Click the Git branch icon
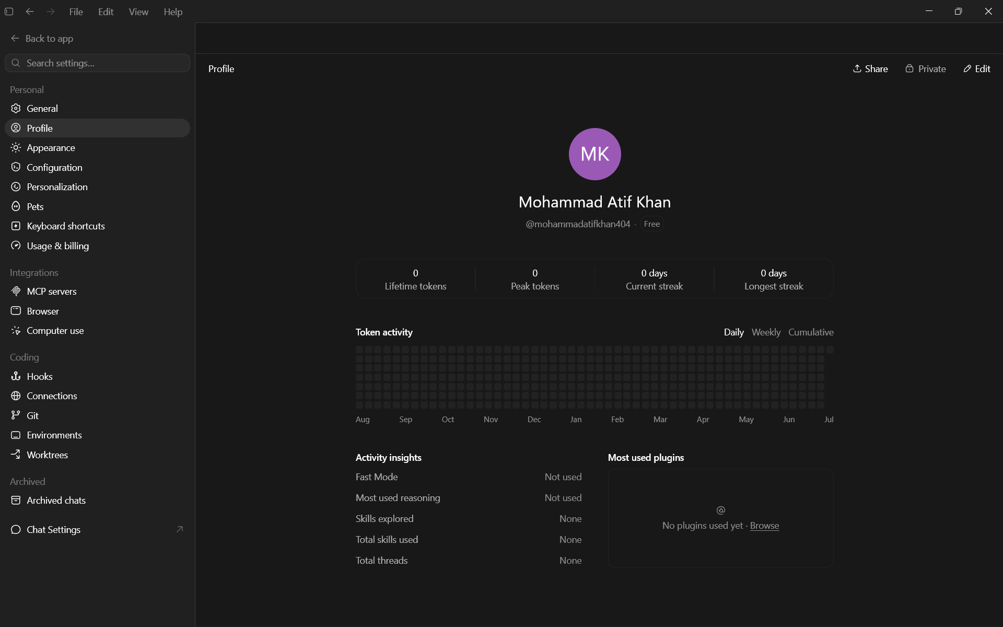 16,415
